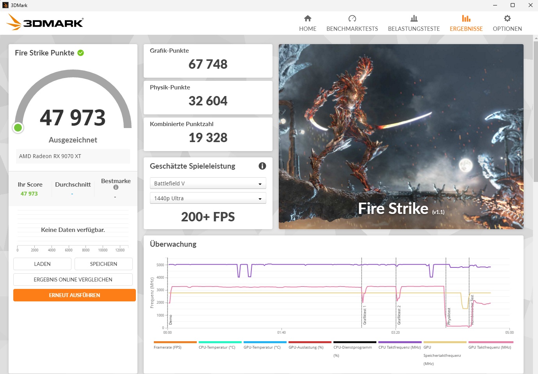The image size is (538, 374).
Task: Click the AMD Radeon RX 9070 XT field
Action: [x=73, y=156]
